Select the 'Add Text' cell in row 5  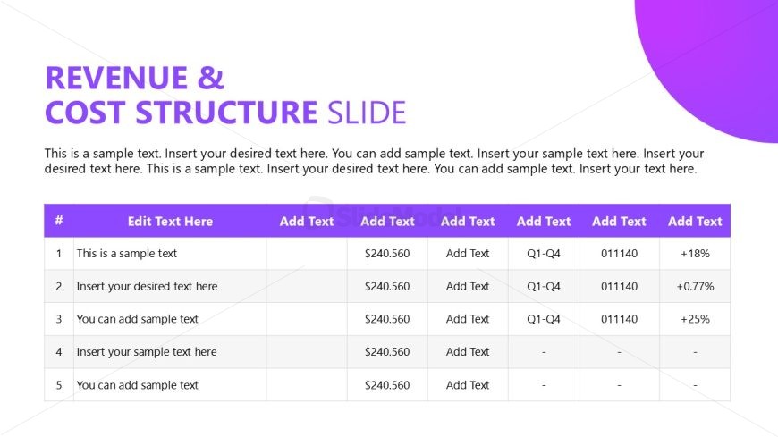[x=468, y=385]
